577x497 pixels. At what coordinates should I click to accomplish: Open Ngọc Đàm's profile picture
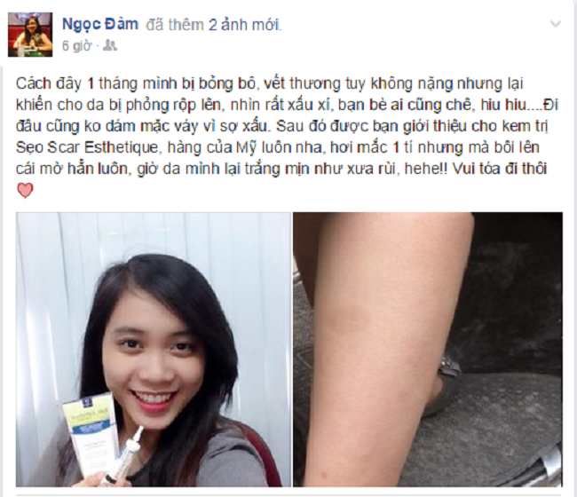point(30,35)
